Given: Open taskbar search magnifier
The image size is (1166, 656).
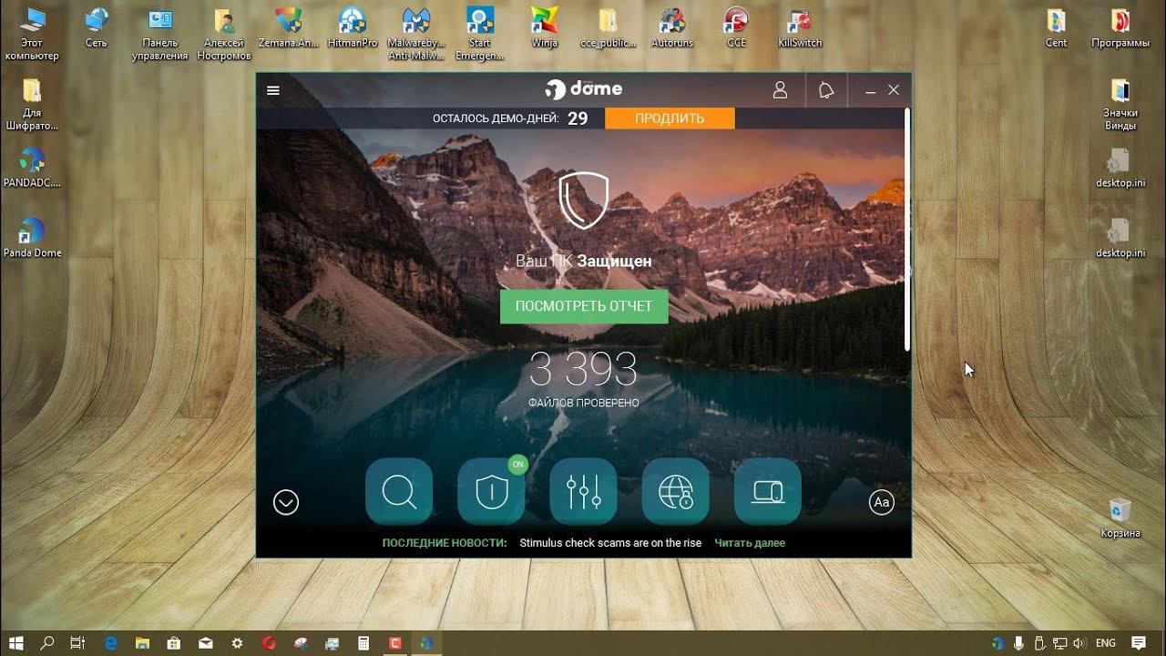Looking at the screenshot, I should [x=47, y=643].
